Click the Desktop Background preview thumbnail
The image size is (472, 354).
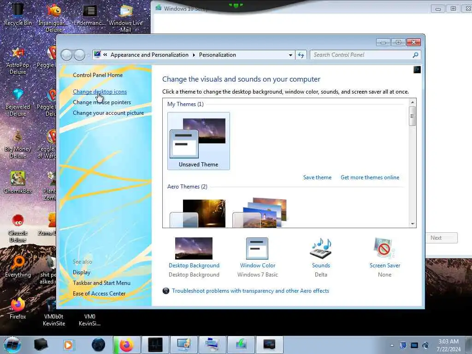(194, 248)
